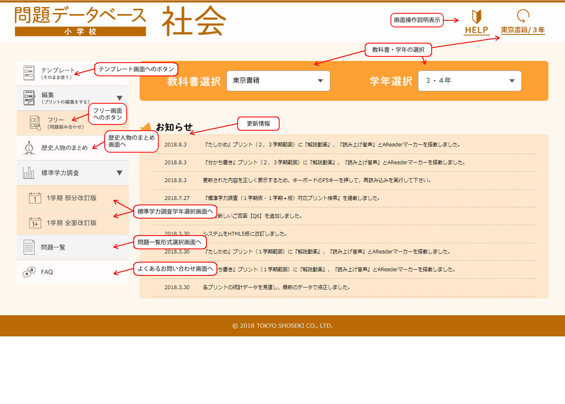
Task: Open the HELP guide icon
Action: (x=477, y=17)
